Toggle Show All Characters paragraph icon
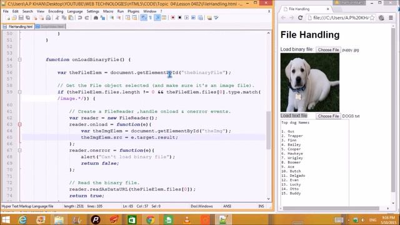400x225 pixels. (151, 17)
